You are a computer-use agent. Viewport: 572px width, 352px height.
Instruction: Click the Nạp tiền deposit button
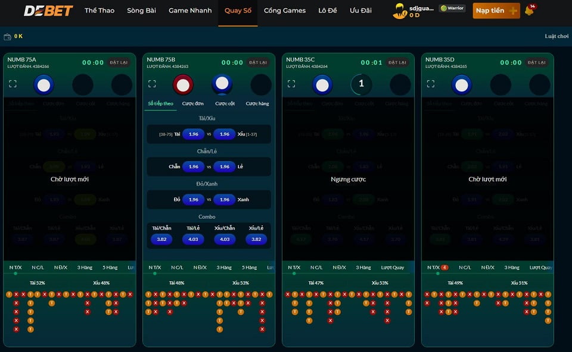pyautogui.click(x=496, y=11)
